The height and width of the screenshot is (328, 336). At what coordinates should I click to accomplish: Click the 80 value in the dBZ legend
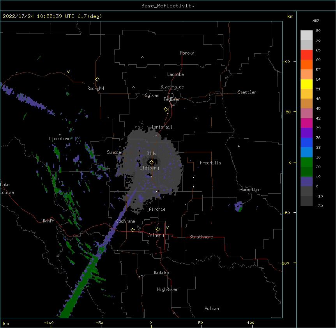point(318,31)
